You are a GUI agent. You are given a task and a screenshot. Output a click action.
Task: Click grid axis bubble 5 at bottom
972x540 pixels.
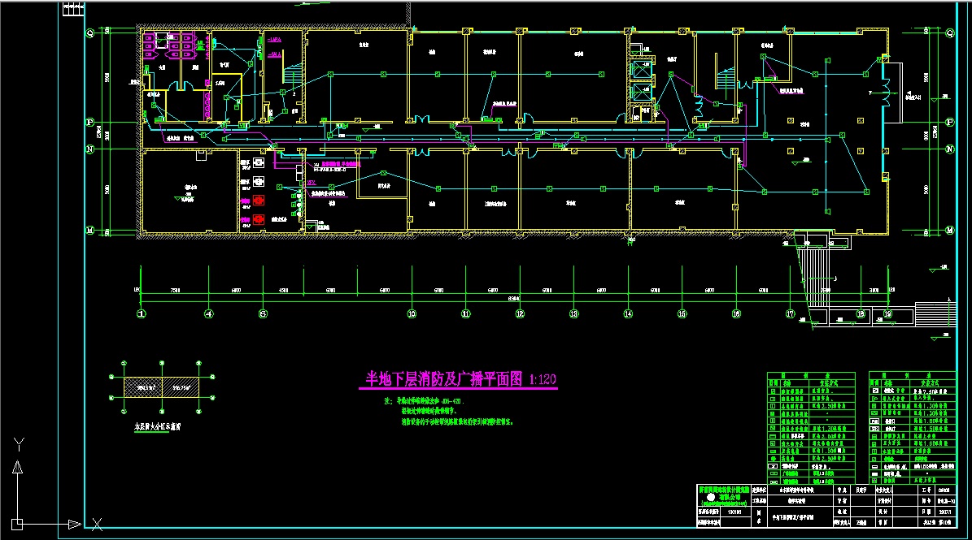click(263, 313)
